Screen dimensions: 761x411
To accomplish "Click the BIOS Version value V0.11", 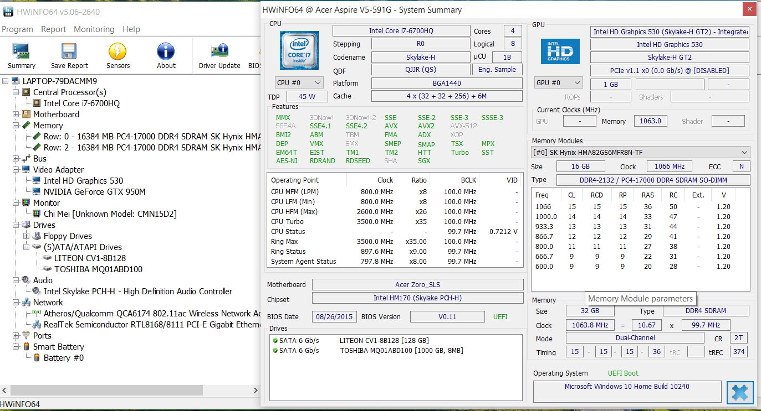I will pyautogui.click(x=447, y=317).
